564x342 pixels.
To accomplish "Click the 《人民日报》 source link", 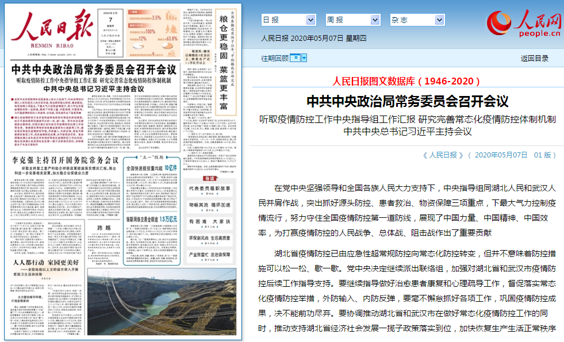I will pyautogui.click(x=443, y=155).
